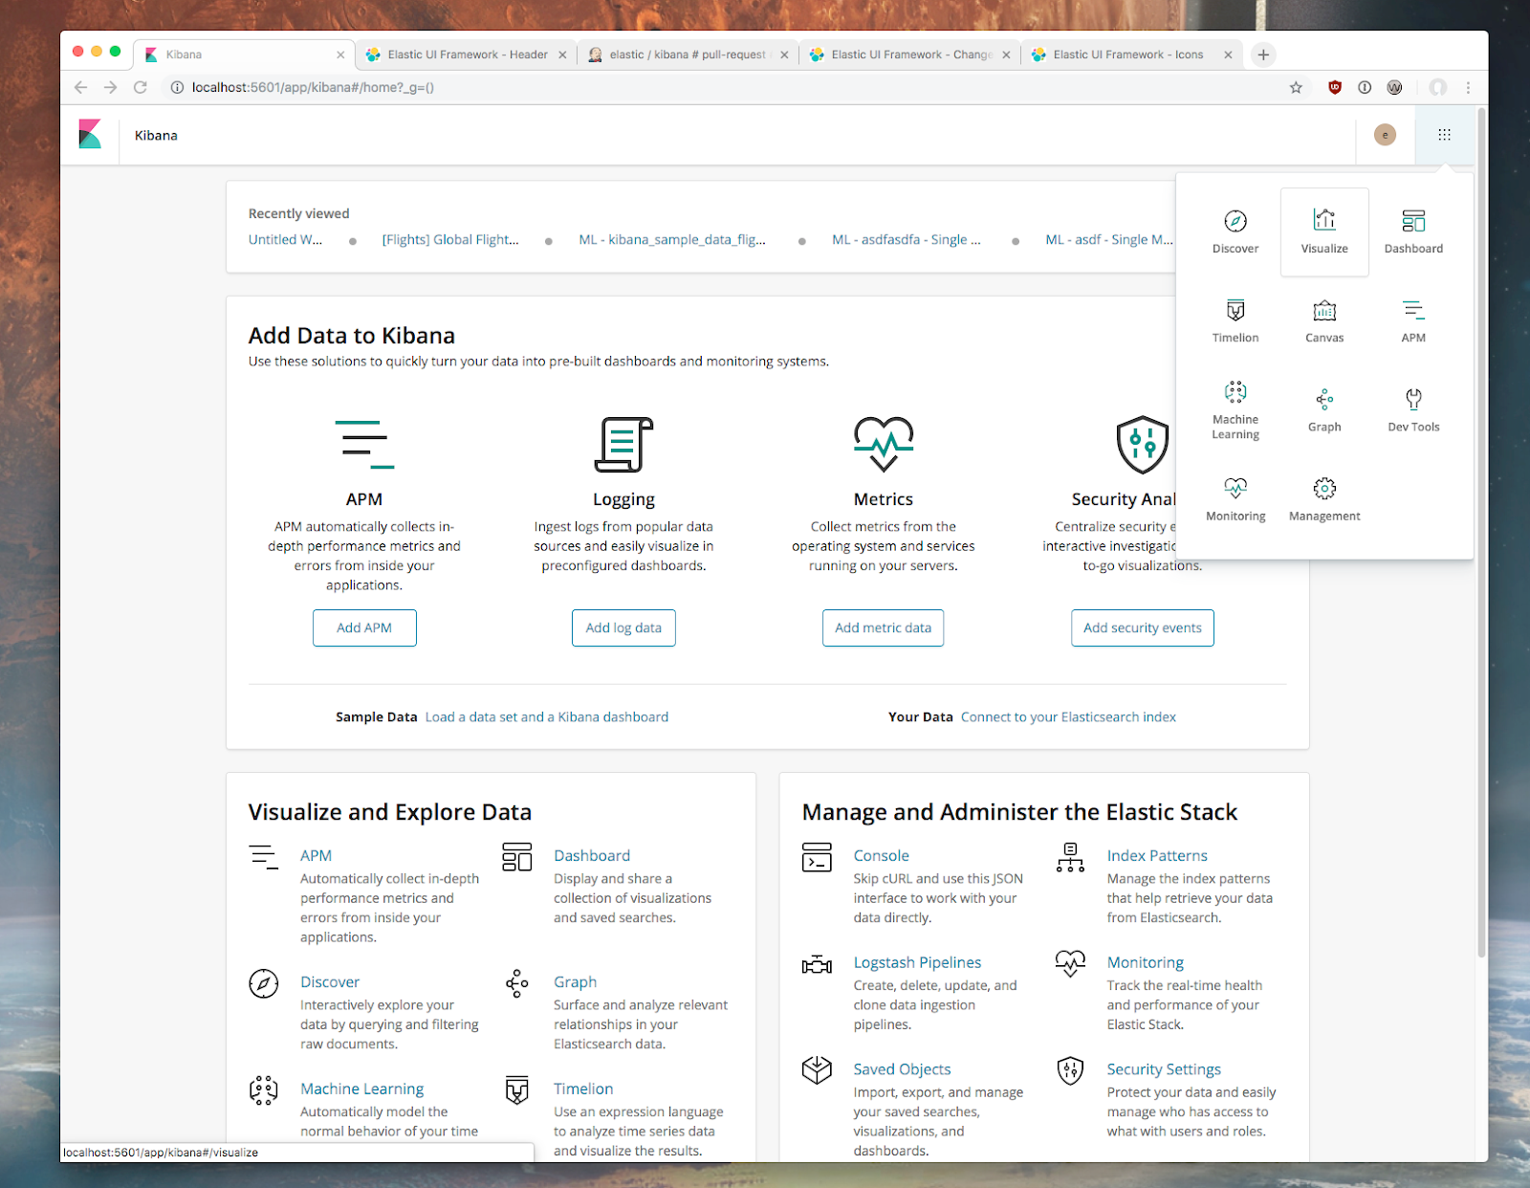
Task: Open the uBlock shield extension
Action: pos(1335,87)
